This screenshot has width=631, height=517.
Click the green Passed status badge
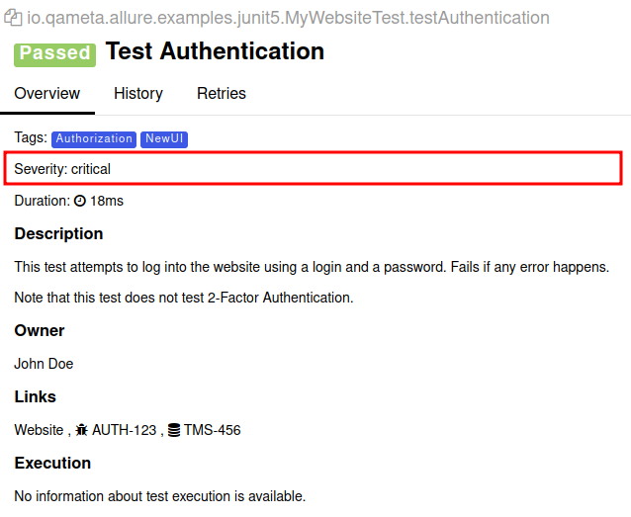[54, 52]
